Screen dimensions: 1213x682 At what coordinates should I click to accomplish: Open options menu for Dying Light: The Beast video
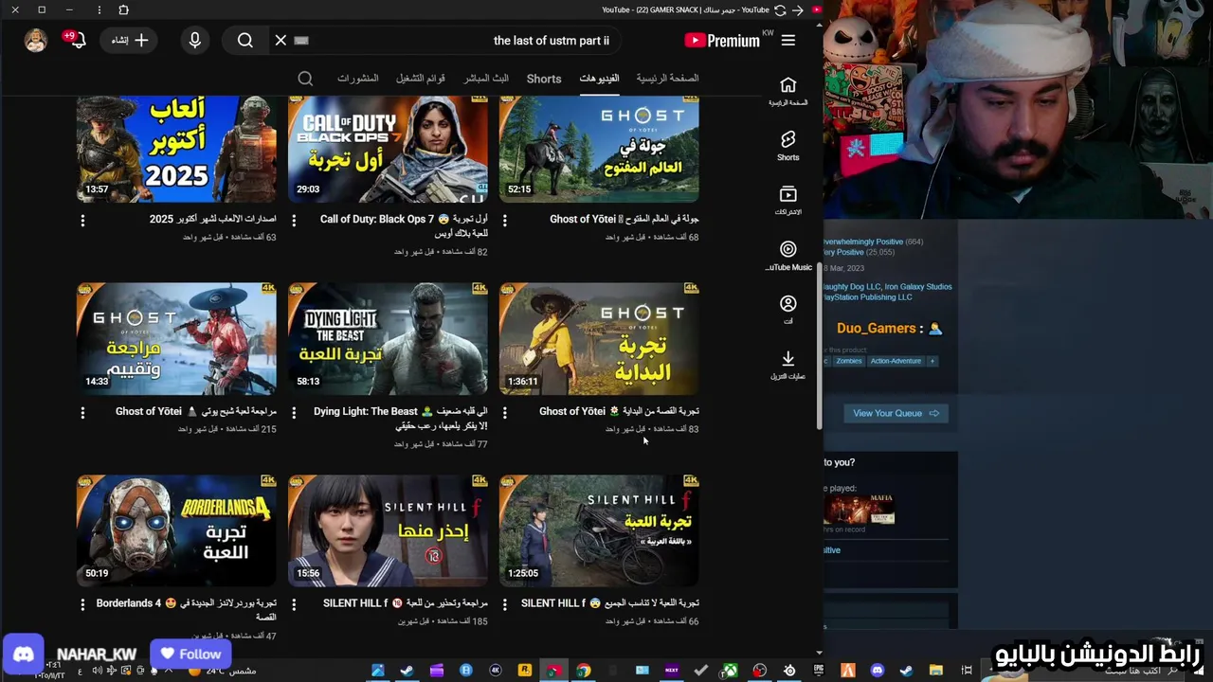pos(294,412)
